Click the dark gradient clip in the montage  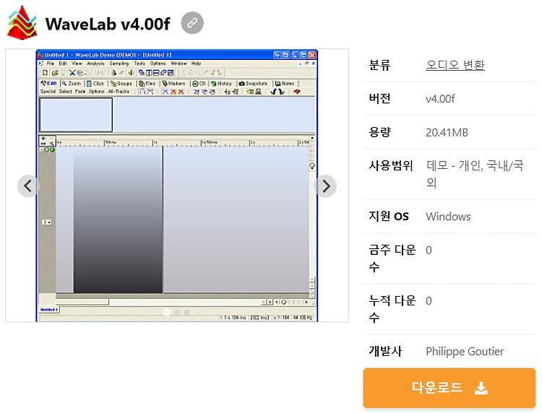(118, 219)
